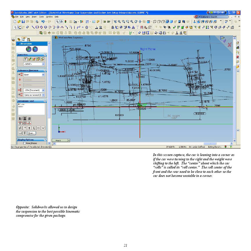
Task: Open the Insert menu
Action: [35, 17]
